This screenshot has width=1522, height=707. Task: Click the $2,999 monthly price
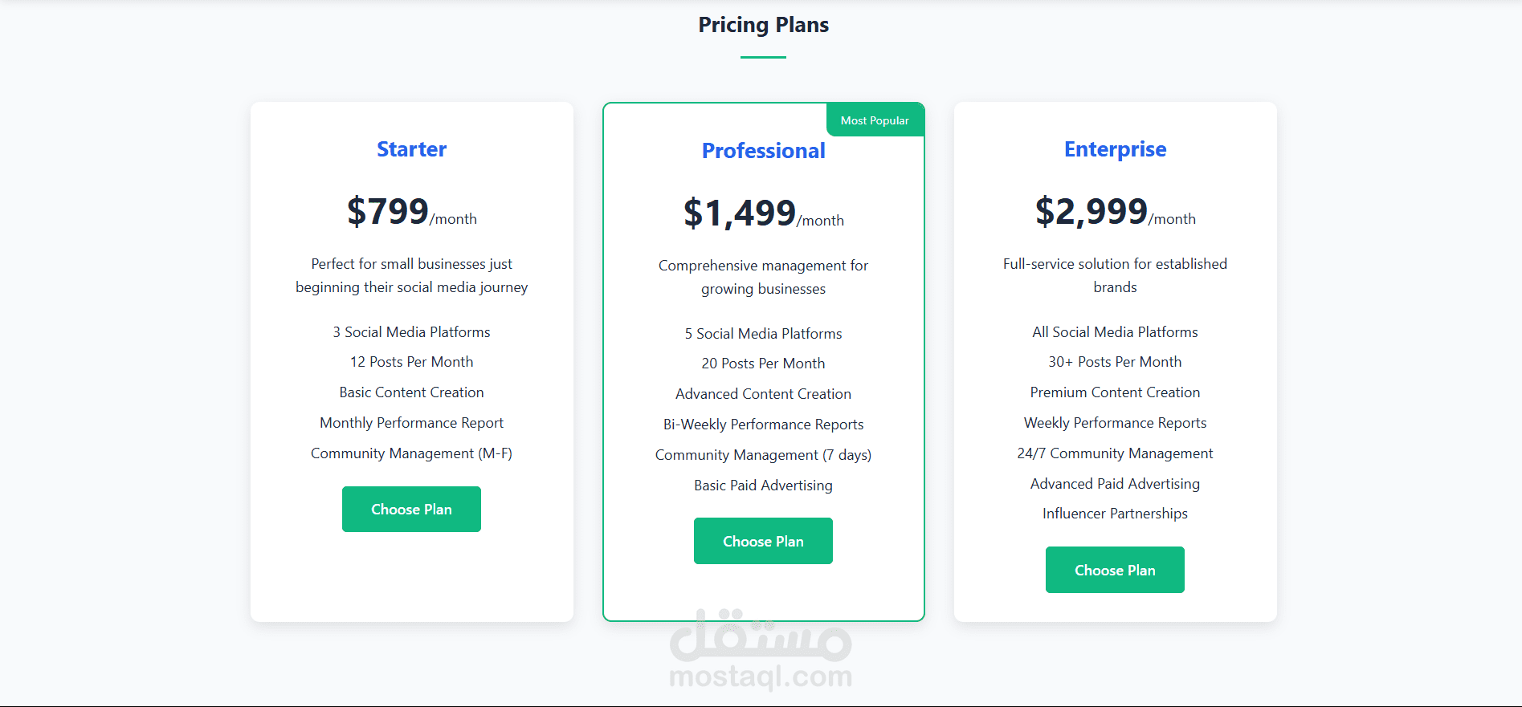click(x=1092, y=212)
